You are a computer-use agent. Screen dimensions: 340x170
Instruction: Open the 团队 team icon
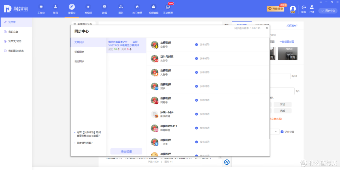tap(121, 7)
